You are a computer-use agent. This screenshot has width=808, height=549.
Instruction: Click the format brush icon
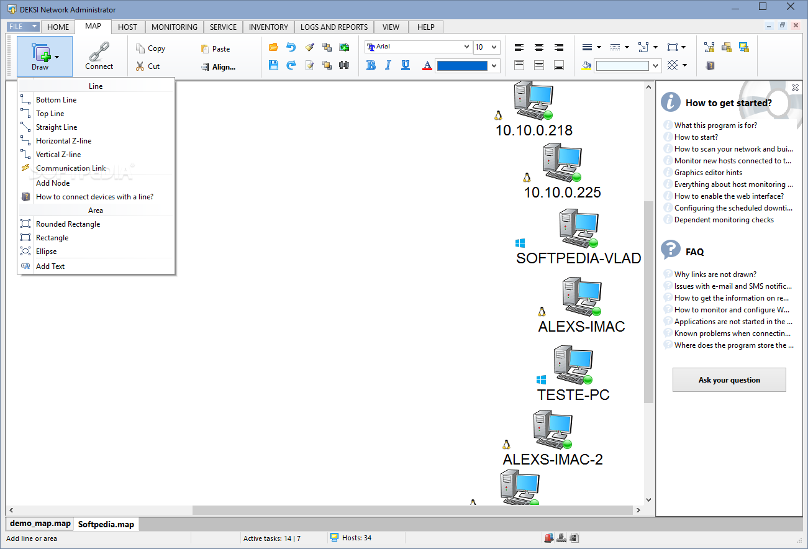[x=309, y=47]
